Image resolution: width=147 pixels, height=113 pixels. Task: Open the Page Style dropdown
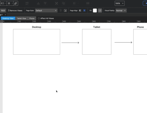tap(46, 11)
